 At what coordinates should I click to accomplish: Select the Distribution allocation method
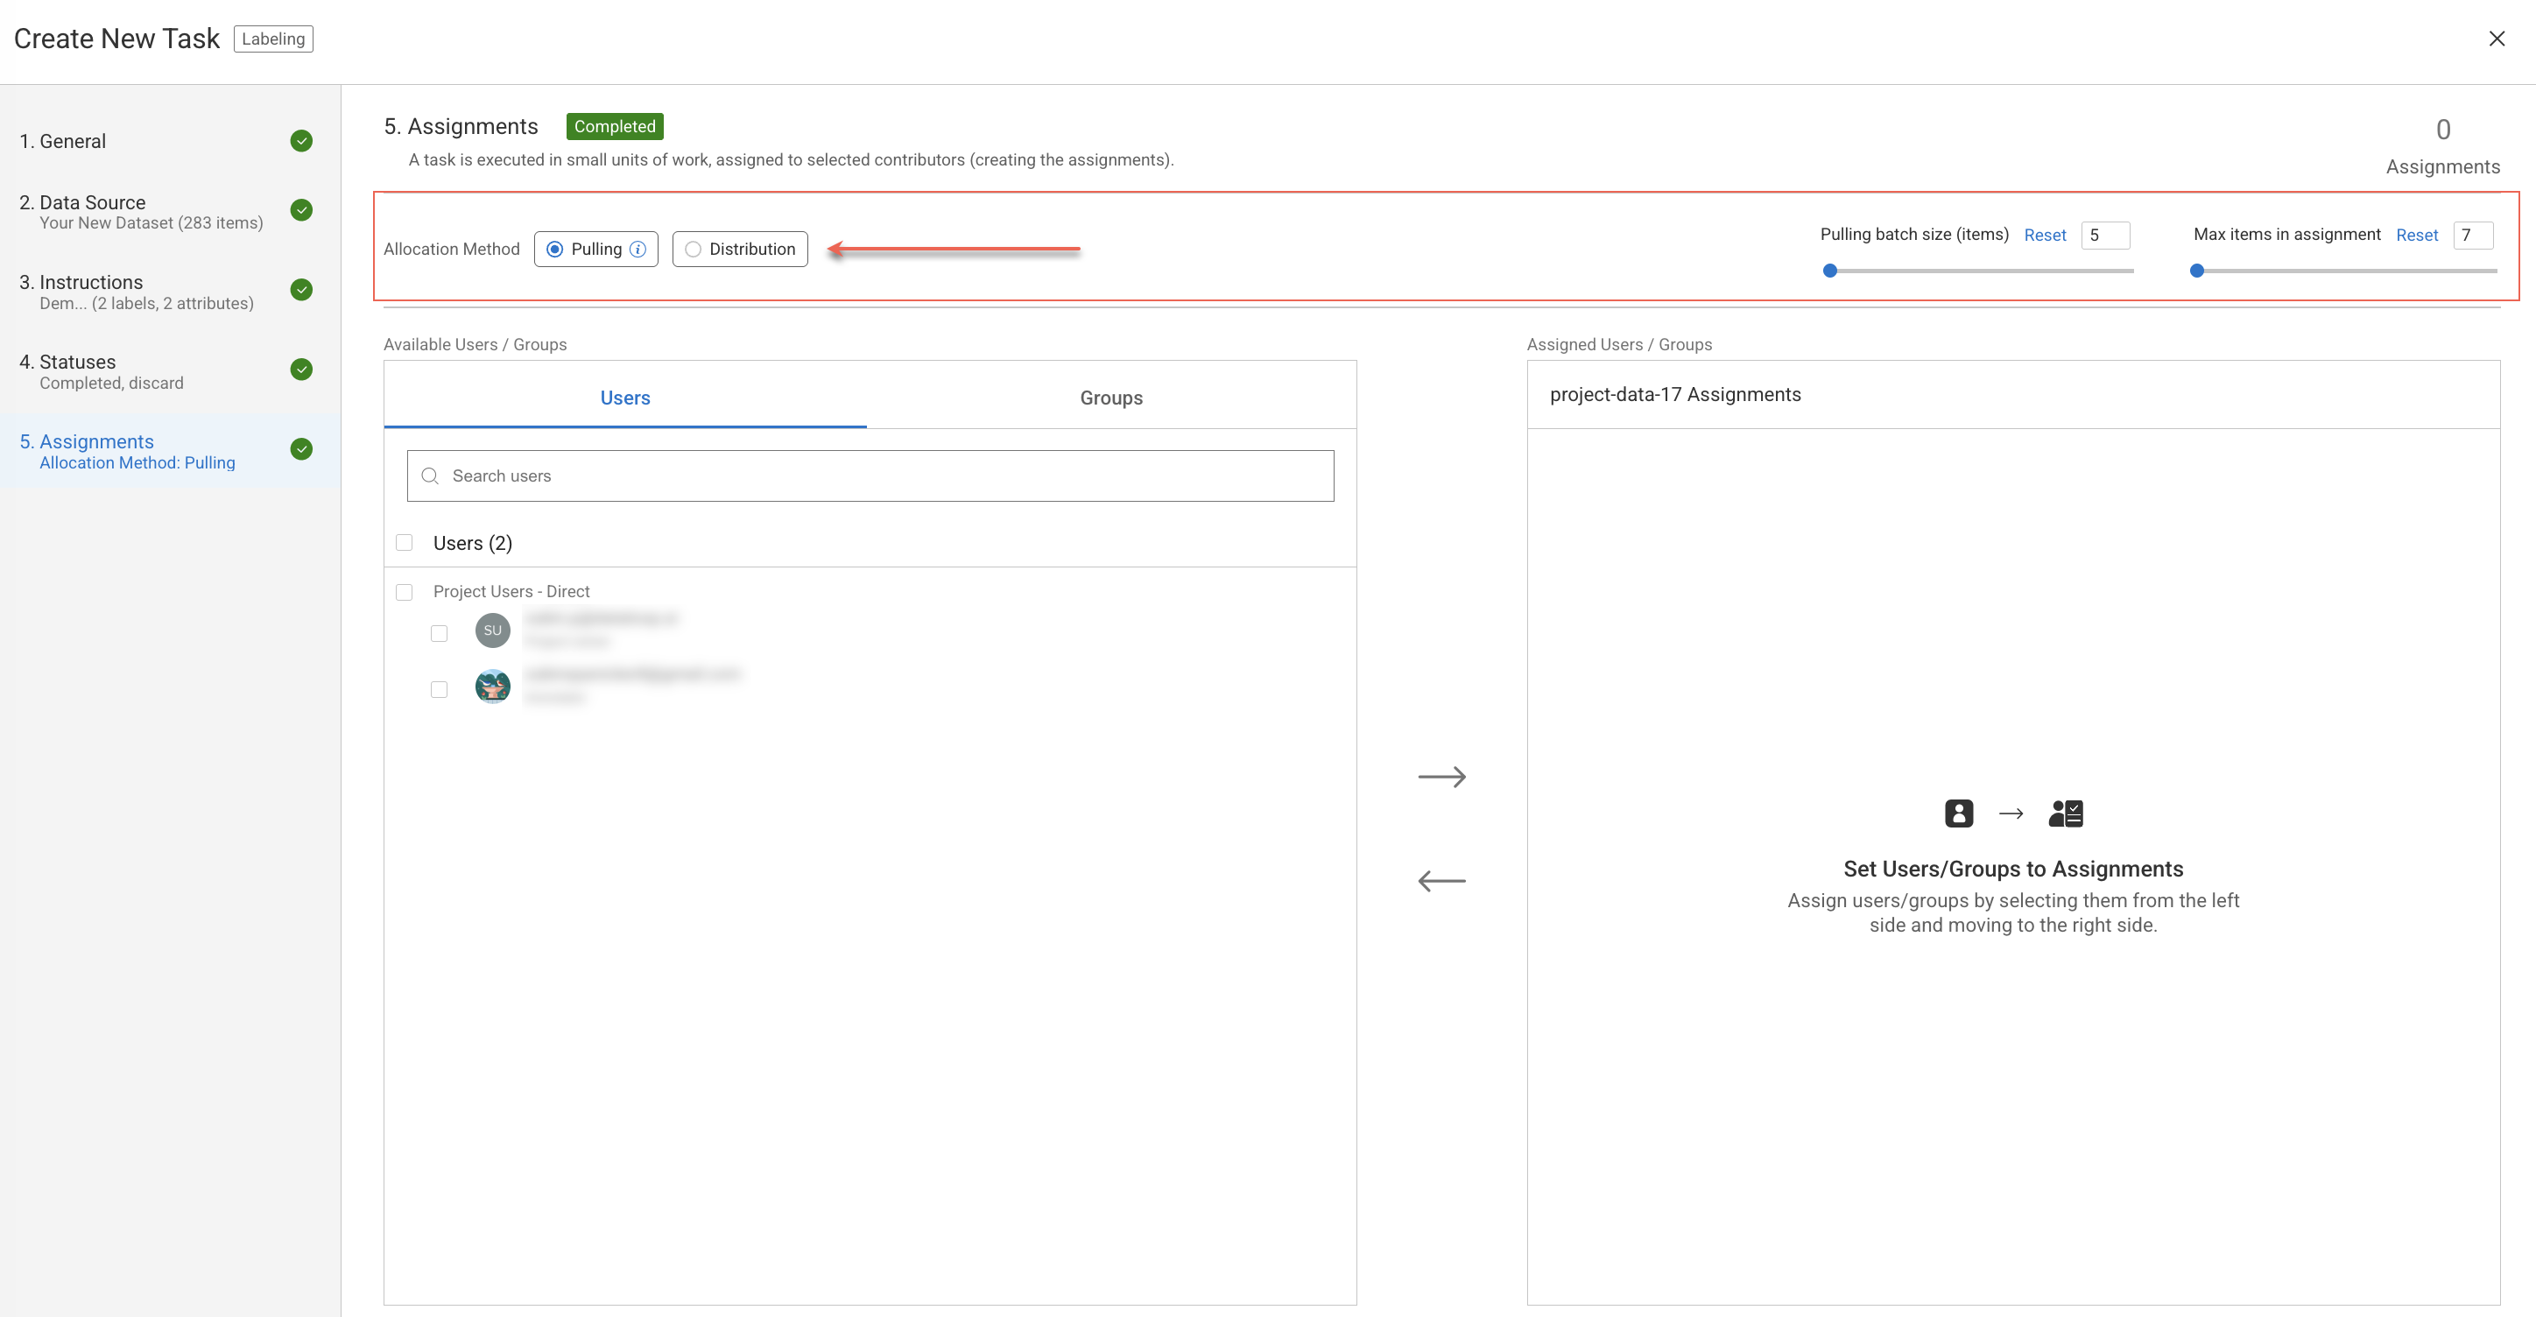(739, 249)
